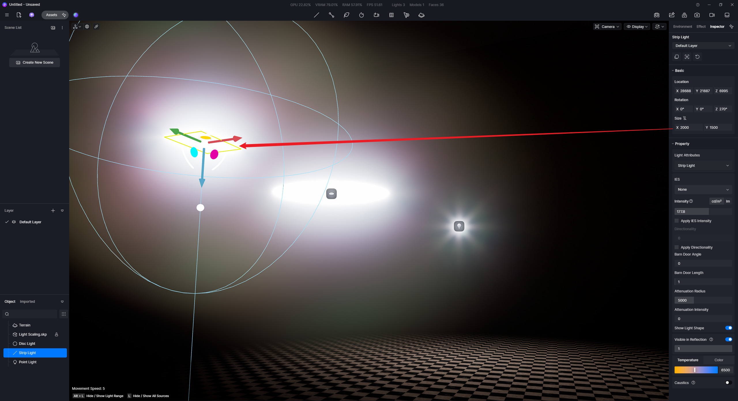Viewport: 738px width, 401px height.
Task: Click the add camera tool icon
Action: point(376,15)
